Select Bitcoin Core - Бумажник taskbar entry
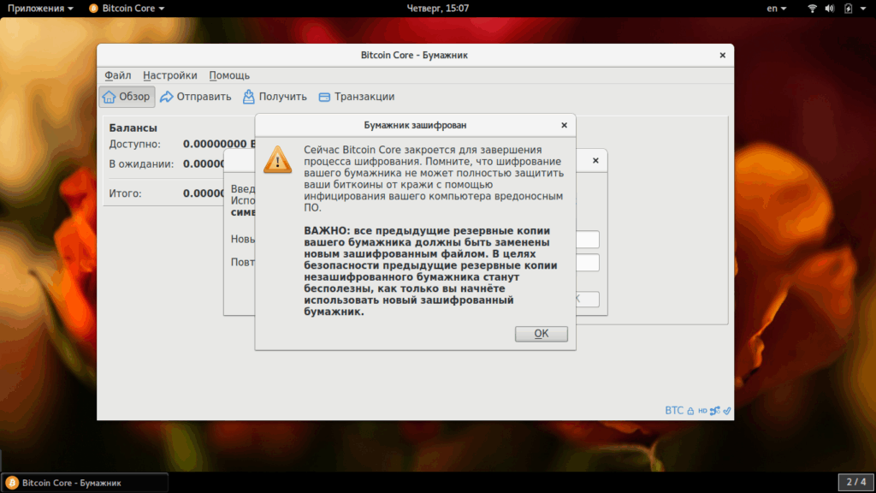 click(x=85, y=483)
